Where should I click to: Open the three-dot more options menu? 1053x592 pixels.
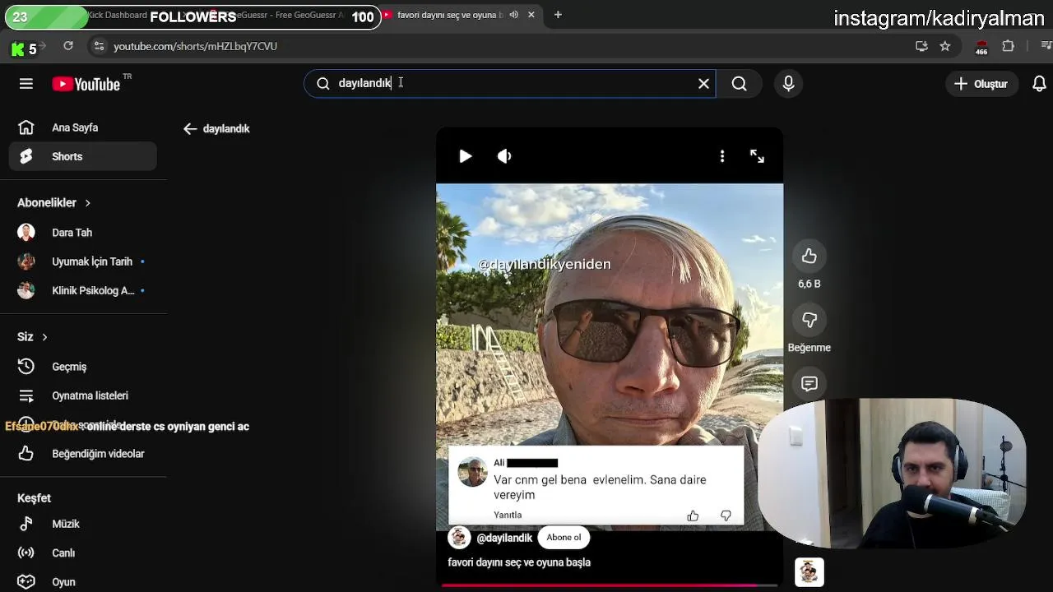[722, 156]
